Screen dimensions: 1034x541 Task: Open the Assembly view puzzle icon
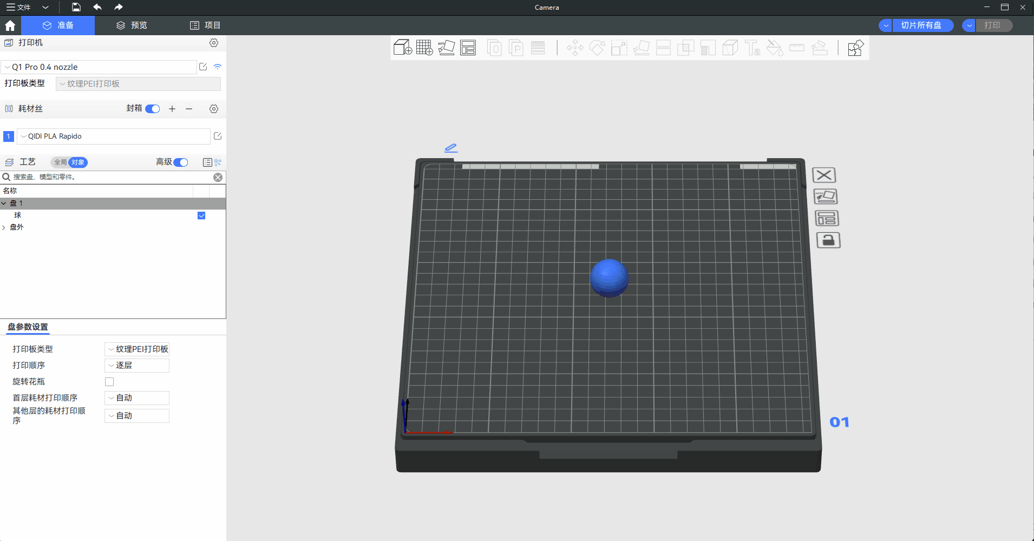click(x=855, y=48)
